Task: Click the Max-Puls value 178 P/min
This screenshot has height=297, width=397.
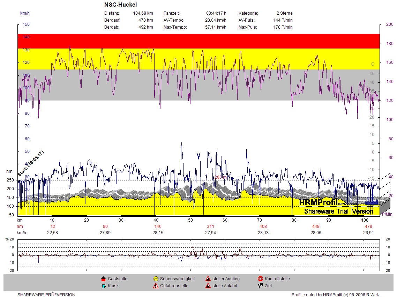Action: click(283, 27)
